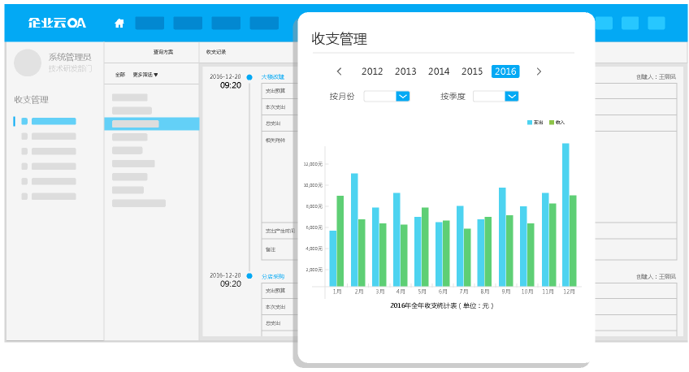Select year 2015
The image size is (689, 372).
pos(472,71)
